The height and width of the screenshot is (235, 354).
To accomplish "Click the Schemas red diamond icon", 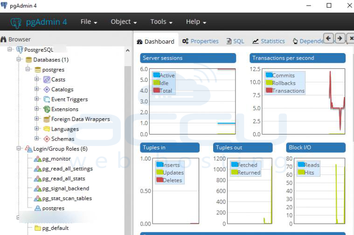I will [47, 139].
